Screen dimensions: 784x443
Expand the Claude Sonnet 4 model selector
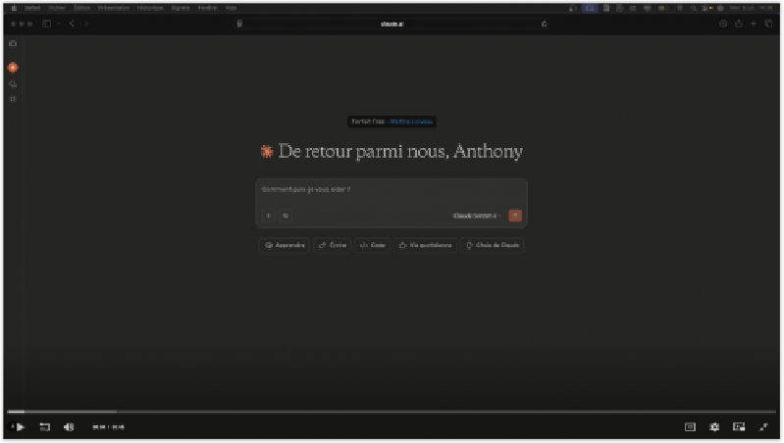[476, 216]
